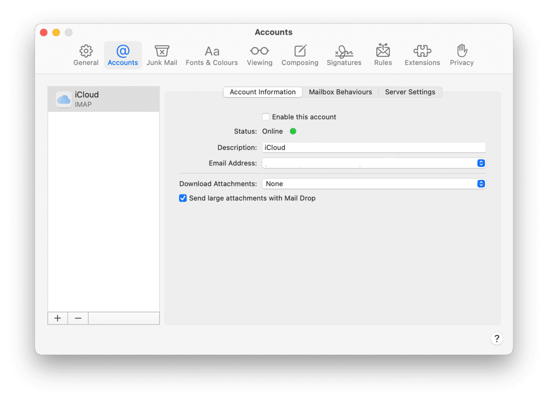This screenshot has width=548, height=401.
Task: Switch to the Server Settings tab
Action: tap(410, 92)
